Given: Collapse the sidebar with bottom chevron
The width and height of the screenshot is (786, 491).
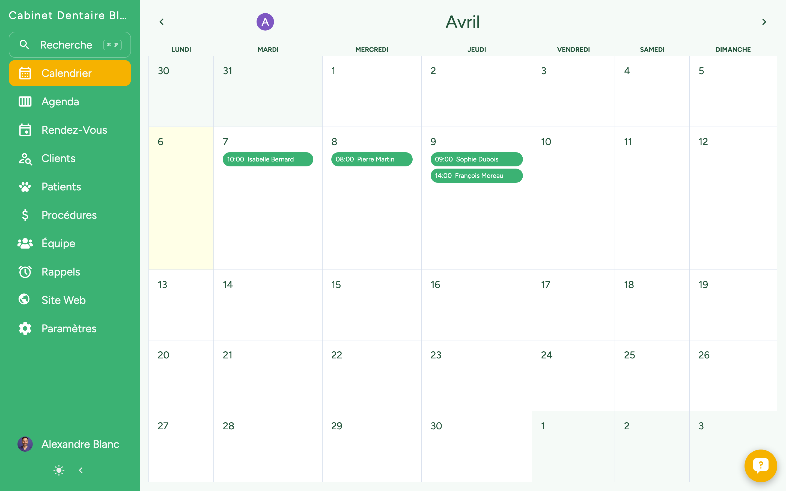Looking at the screenshot, I should pos(81,470).
